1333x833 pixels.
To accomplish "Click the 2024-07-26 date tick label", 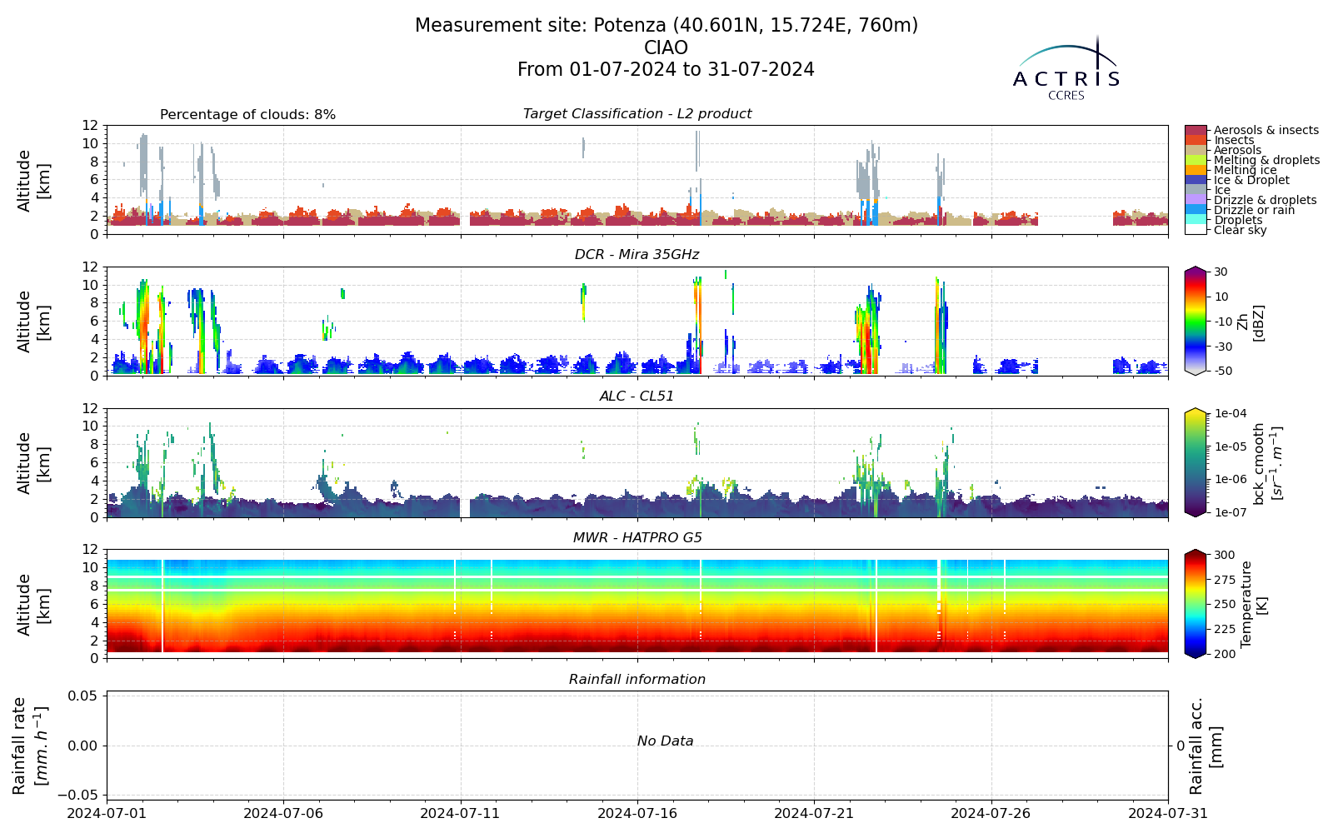I will (991, 813).
